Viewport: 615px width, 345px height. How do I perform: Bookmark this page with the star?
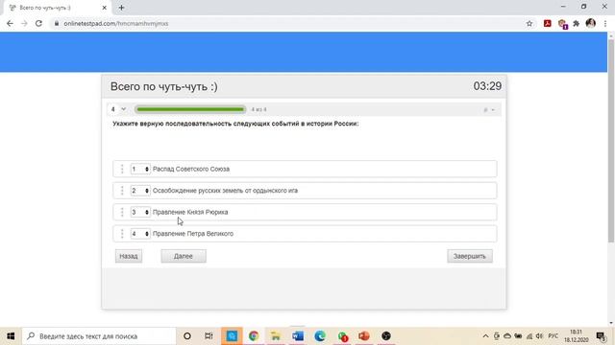point(529,23)
